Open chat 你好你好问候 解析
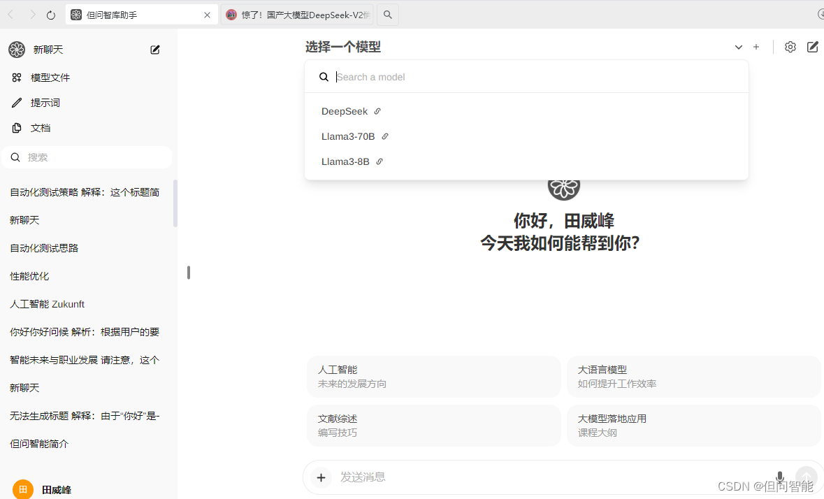 pos(86,332)
